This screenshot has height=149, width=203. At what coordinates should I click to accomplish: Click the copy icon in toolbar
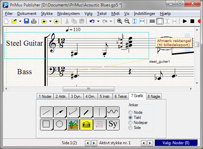click(x=74, y=21)
